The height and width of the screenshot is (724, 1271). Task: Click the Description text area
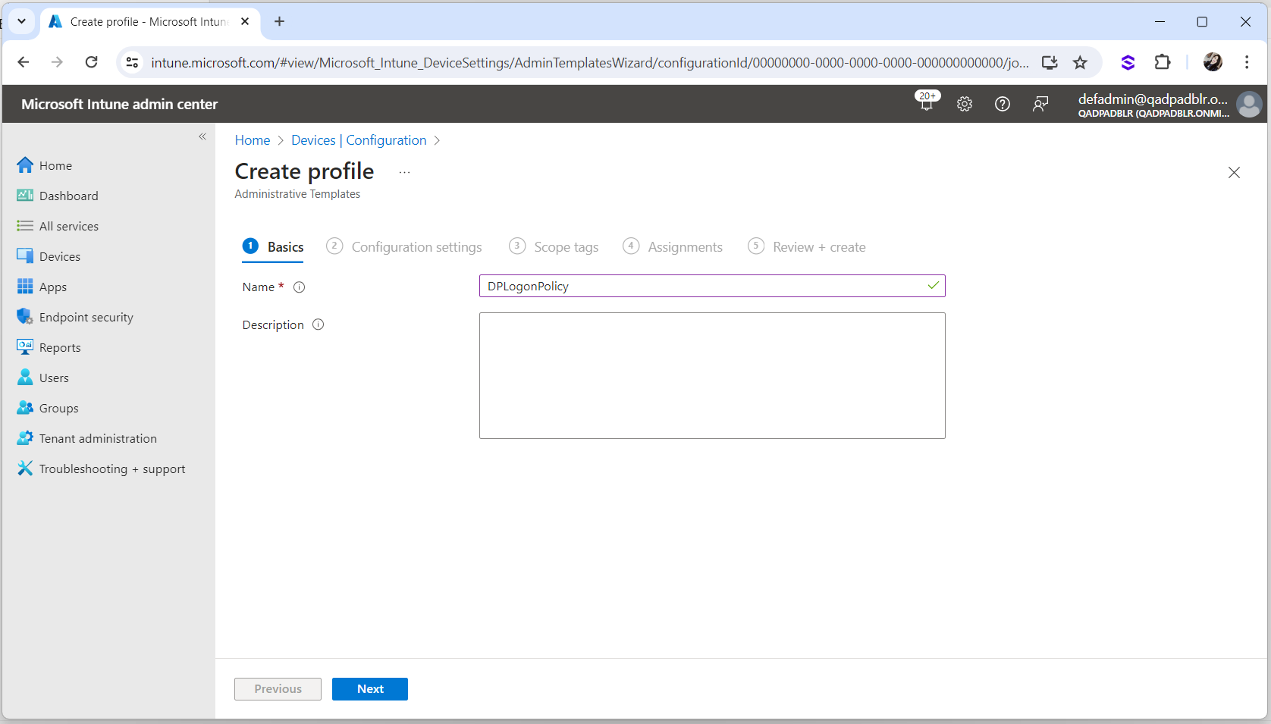point(712,375)
